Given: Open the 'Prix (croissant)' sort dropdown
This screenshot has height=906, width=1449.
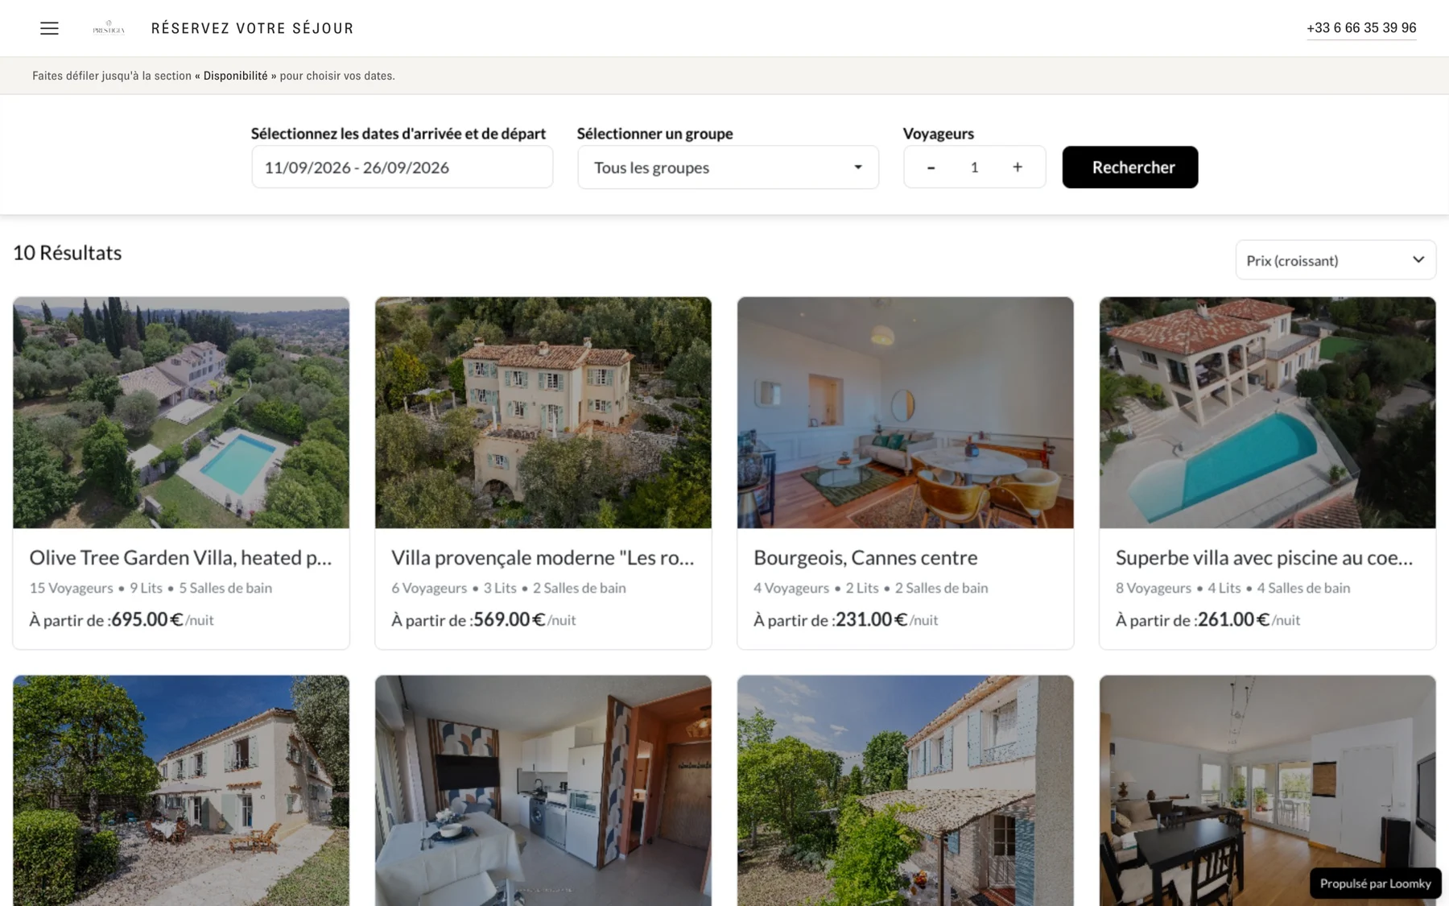Looking at the screenshot, I should pyautogui.click(x=1335, y=260).
